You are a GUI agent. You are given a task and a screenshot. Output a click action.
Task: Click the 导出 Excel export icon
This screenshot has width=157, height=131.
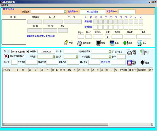(x=142, y=52)
